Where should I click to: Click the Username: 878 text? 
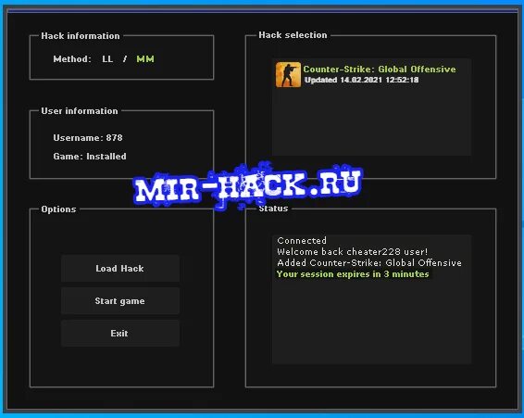point(88,138)
